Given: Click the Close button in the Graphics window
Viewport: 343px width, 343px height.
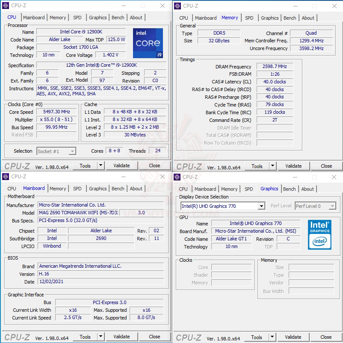Looking at the screenshot, I should 326,337.
